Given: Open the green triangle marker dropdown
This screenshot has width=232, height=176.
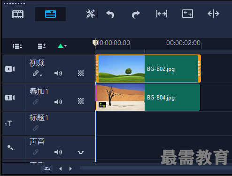Looking at the screenshot, I should point(62,46).
